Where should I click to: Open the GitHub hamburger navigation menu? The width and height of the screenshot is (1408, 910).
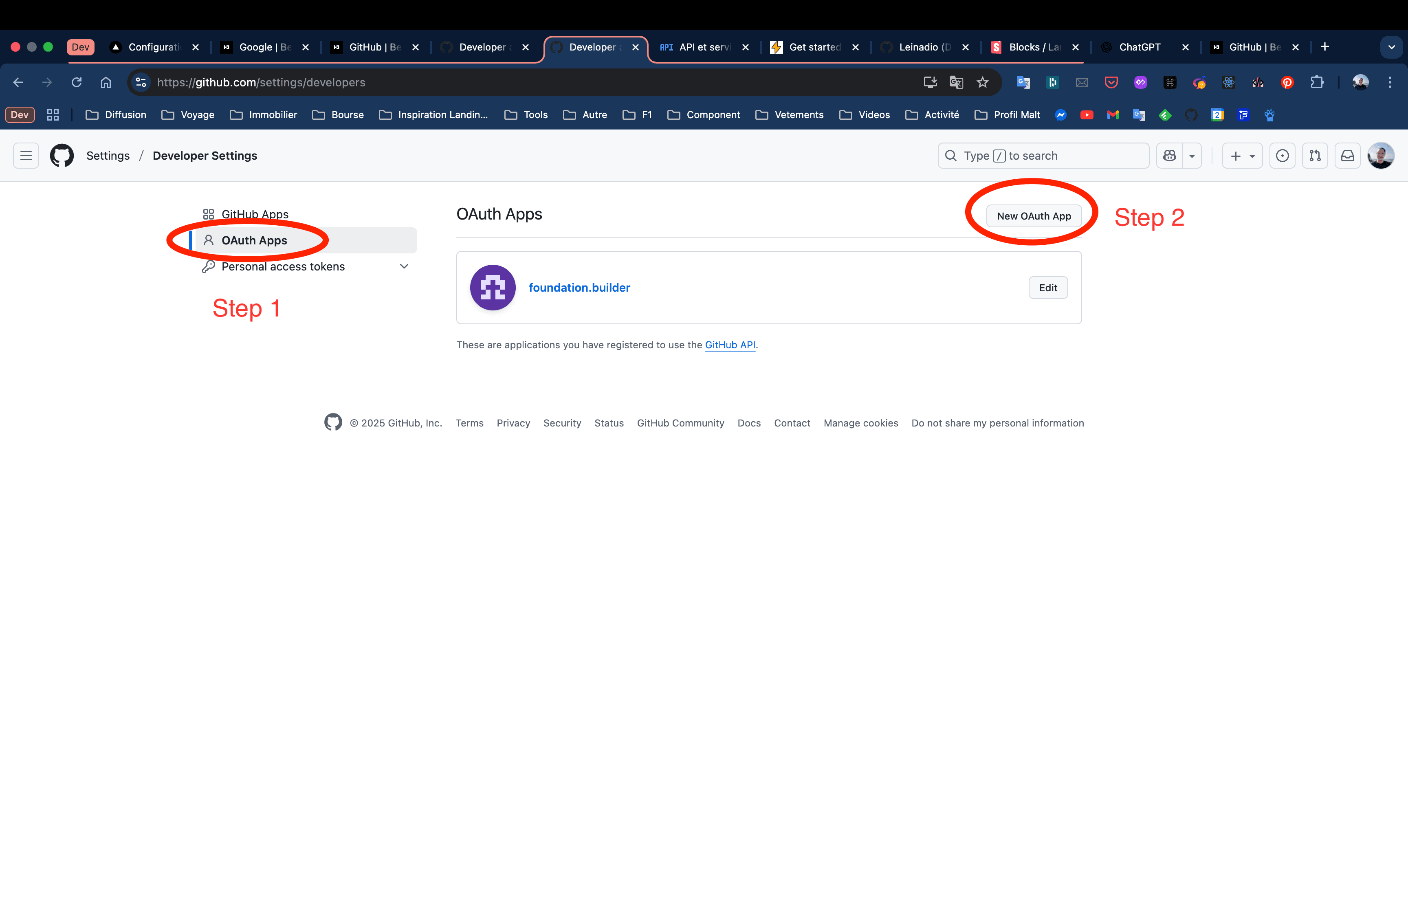[26, 156]
